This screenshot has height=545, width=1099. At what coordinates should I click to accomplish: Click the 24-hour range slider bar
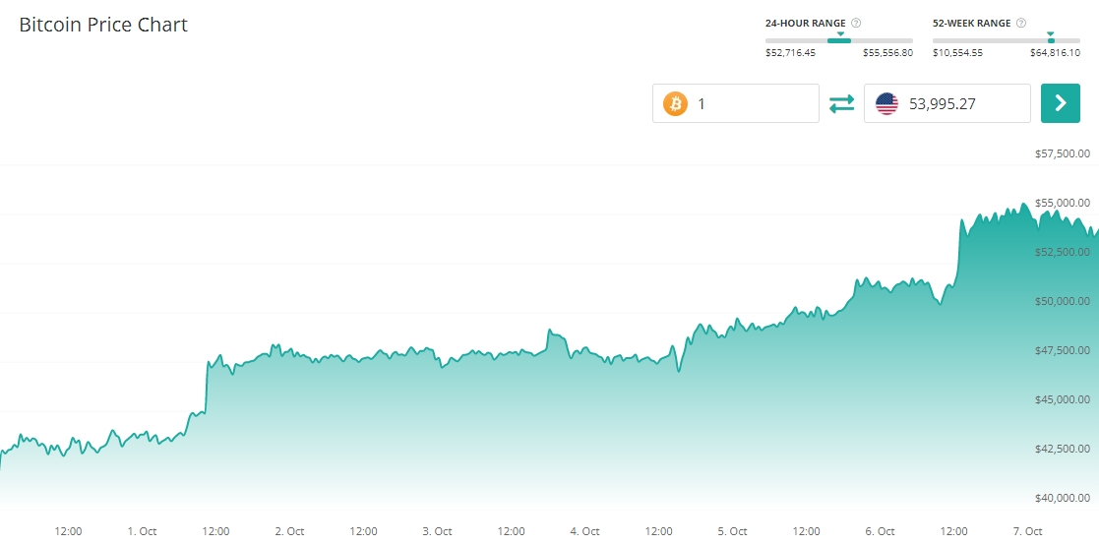point(839,40)
